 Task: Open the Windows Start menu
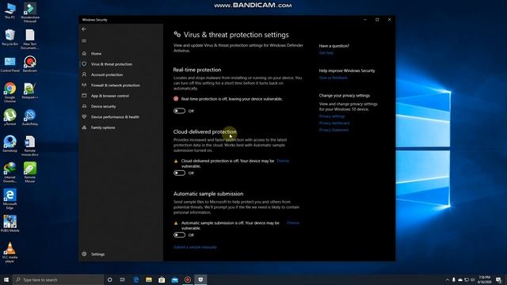6,279
